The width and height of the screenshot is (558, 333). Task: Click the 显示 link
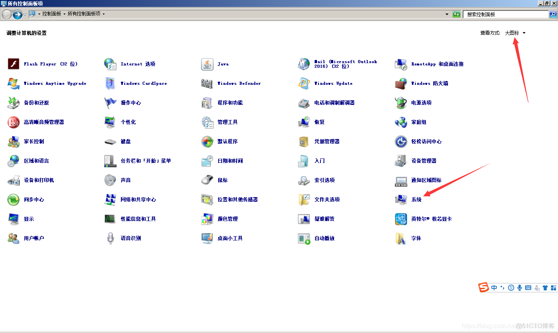pyautogui.click(x=29, y=219)
